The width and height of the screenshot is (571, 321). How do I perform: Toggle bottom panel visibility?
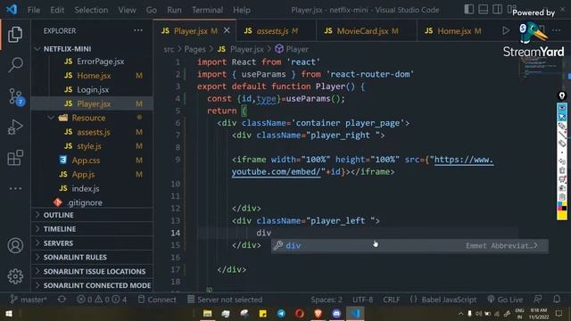(x=483, y=10)
